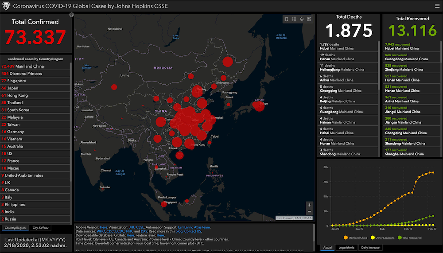Click the Heilongjiang case circle on map
This screenshot has height=253, width=443.
[x=227, y=62]
